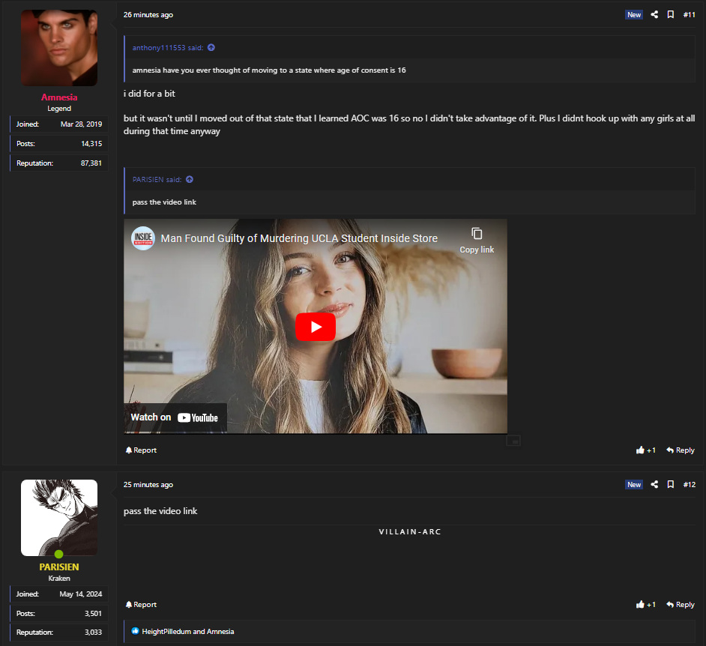Expand anthony111553 quote arrow

[x=211, y=48]
